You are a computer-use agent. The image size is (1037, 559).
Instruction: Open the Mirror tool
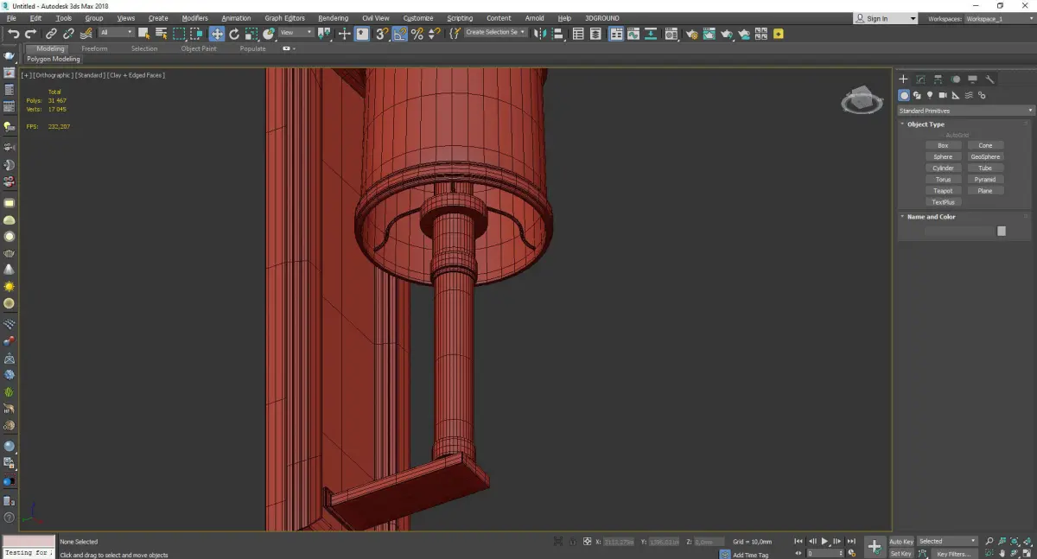pyautogui.click(x=539, y=34)
